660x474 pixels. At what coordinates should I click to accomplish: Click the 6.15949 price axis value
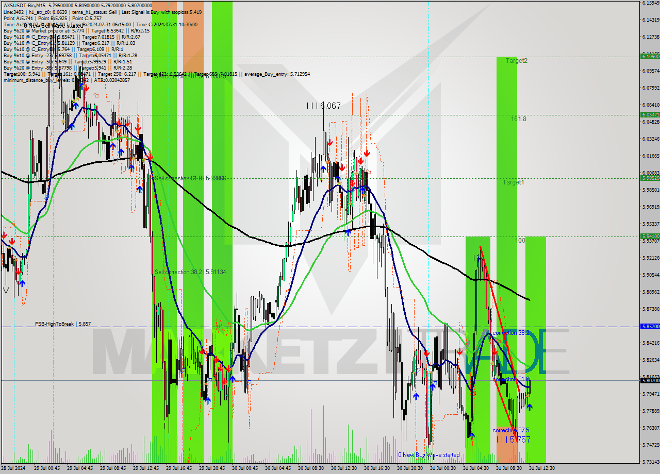coord(650,3)
